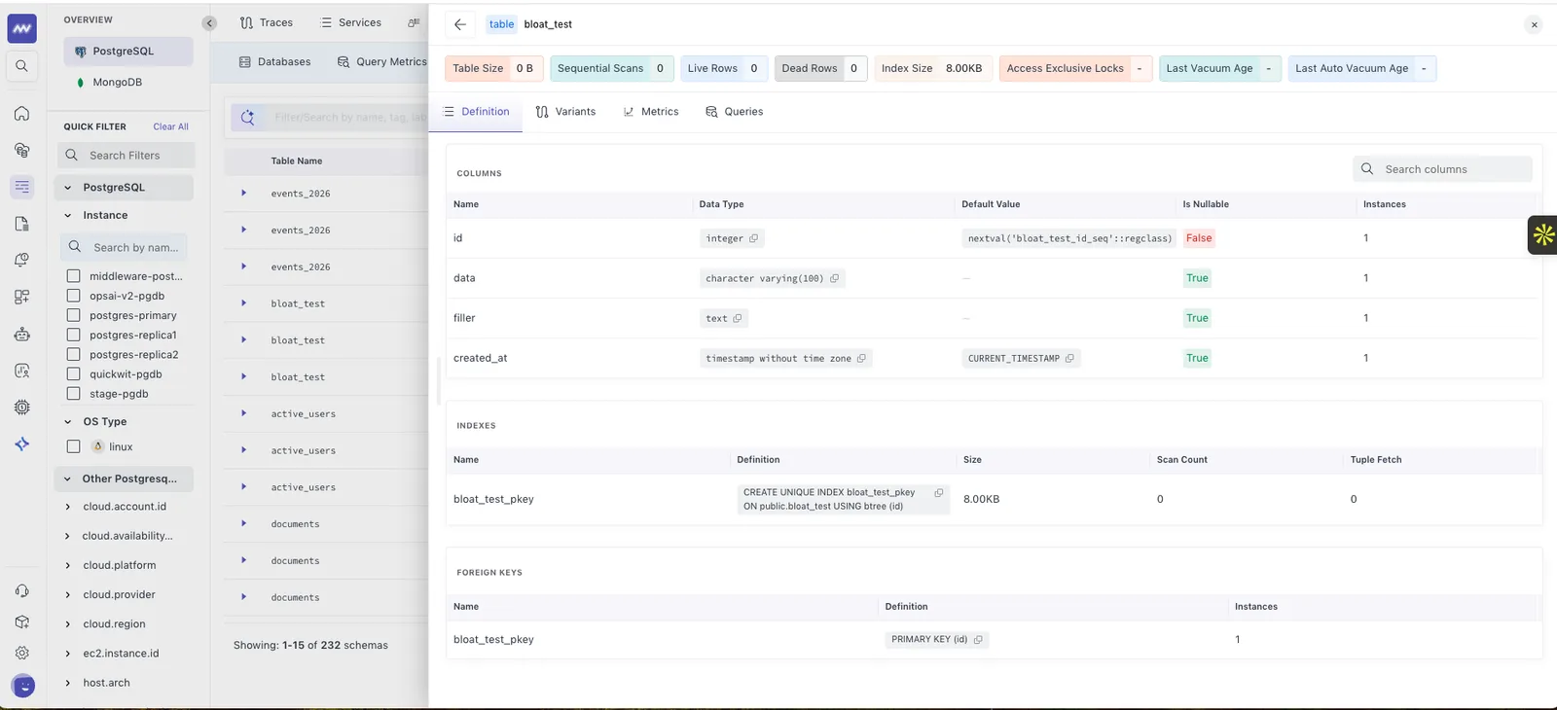The height and width of the screenshot is (710, 1557).
Task: Toggle the quickwit-pgdb checkbox
Action: (x=73, y=373)
